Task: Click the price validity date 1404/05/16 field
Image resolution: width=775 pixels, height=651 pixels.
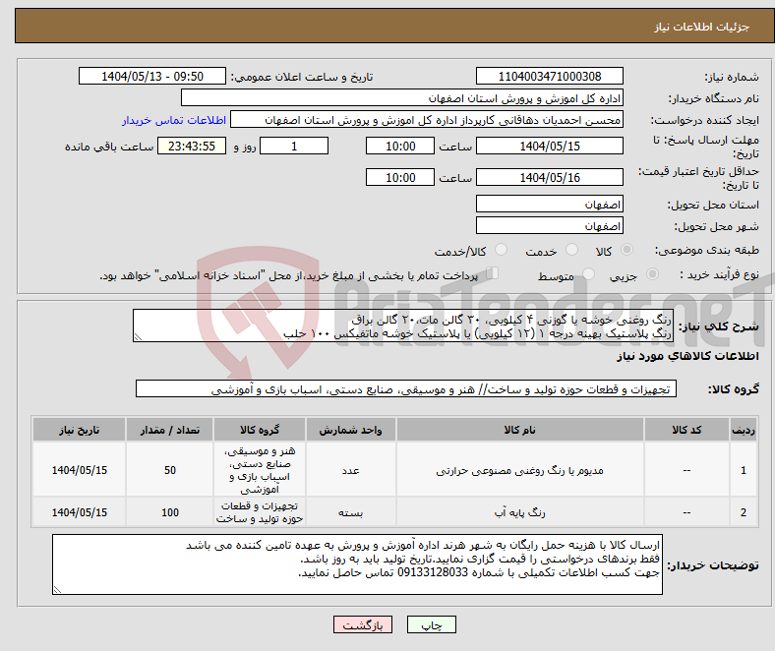Action: coord(550,177)
